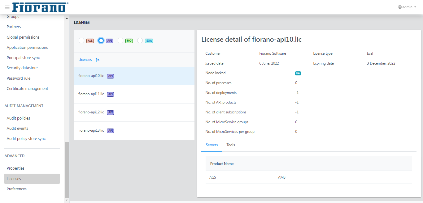Select the API license filter radio button
Screen dimensions: 423x203
(x=101, y=40)
